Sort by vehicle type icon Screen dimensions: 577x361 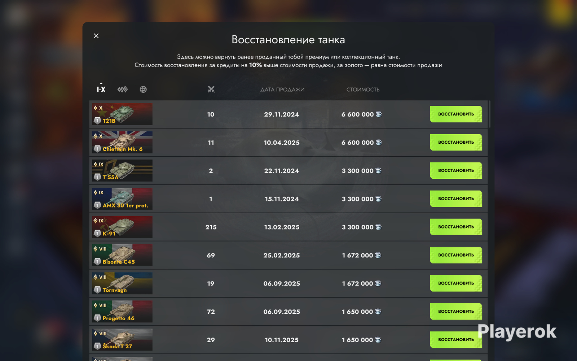(x=123, y=89)
